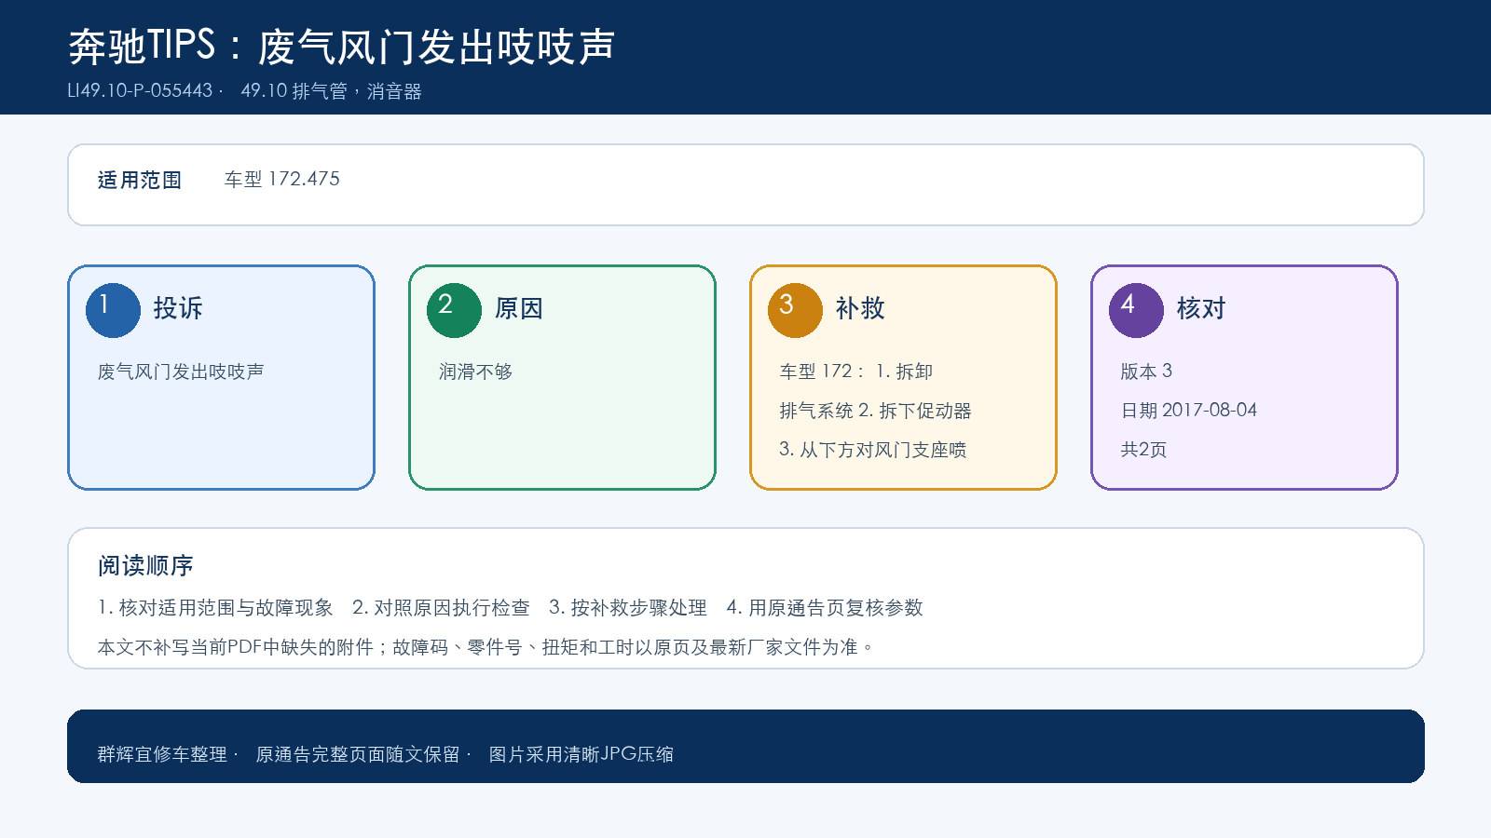Click the note starting 本文不补写当前PDF中缺失的附件
The image size is (1491, 838).
[486, 647]
